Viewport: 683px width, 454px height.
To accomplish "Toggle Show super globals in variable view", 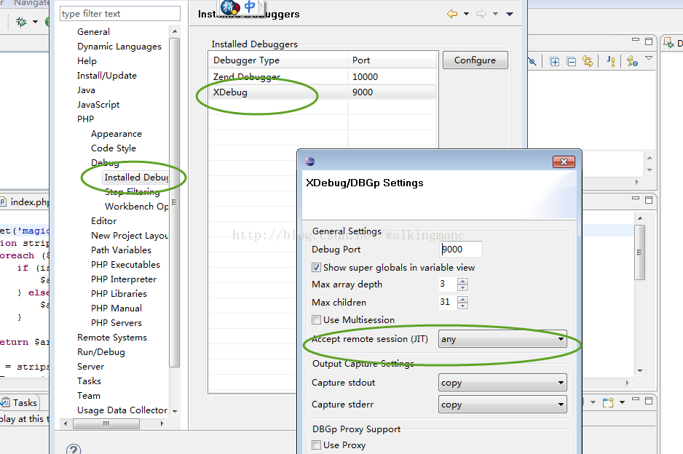I will (x=316, y=267).
